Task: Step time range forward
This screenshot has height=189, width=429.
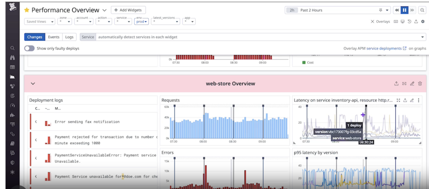Action: click(x=412, y=10)
